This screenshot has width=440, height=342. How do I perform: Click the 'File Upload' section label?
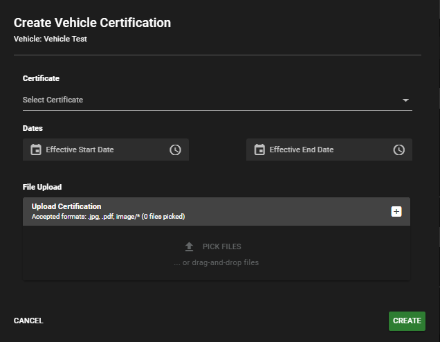[x=42, y=187]
